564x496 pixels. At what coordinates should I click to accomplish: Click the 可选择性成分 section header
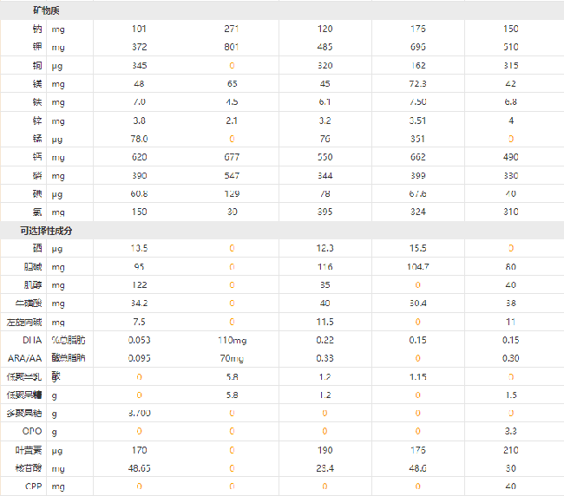coord(46,231)
